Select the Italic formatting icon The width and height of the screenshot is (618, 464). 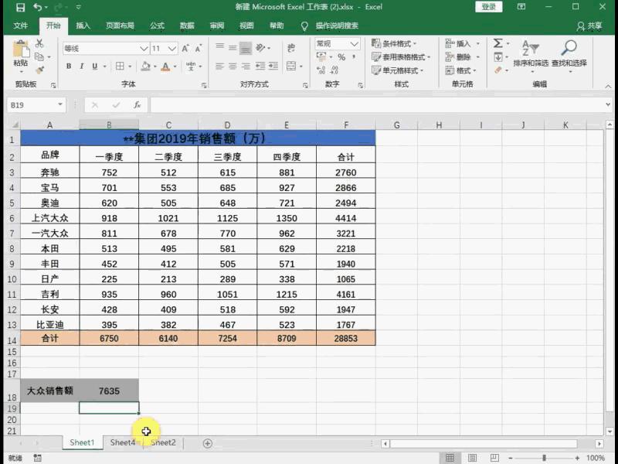point(82,66)
